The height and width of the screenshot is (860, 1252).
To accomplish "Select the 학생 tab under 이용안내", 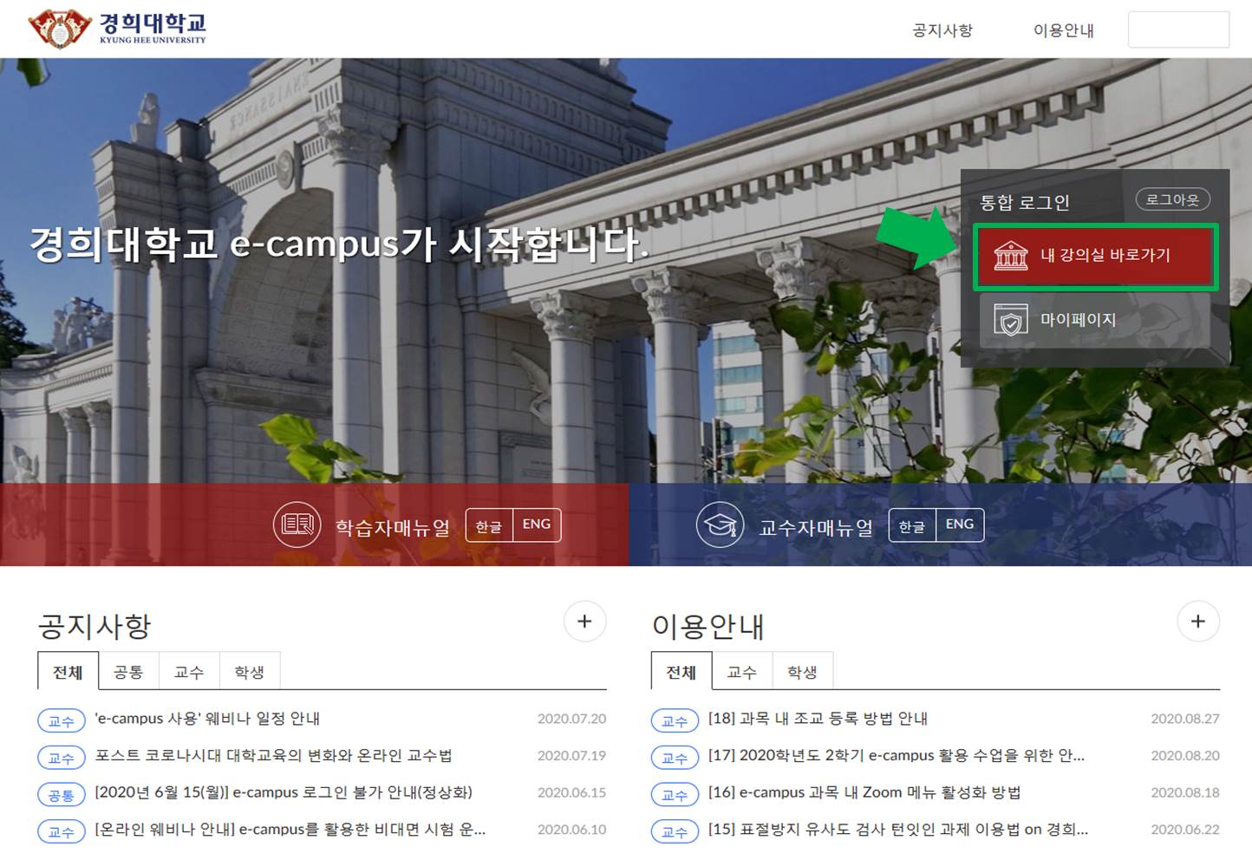I will [x=803, y=672].
